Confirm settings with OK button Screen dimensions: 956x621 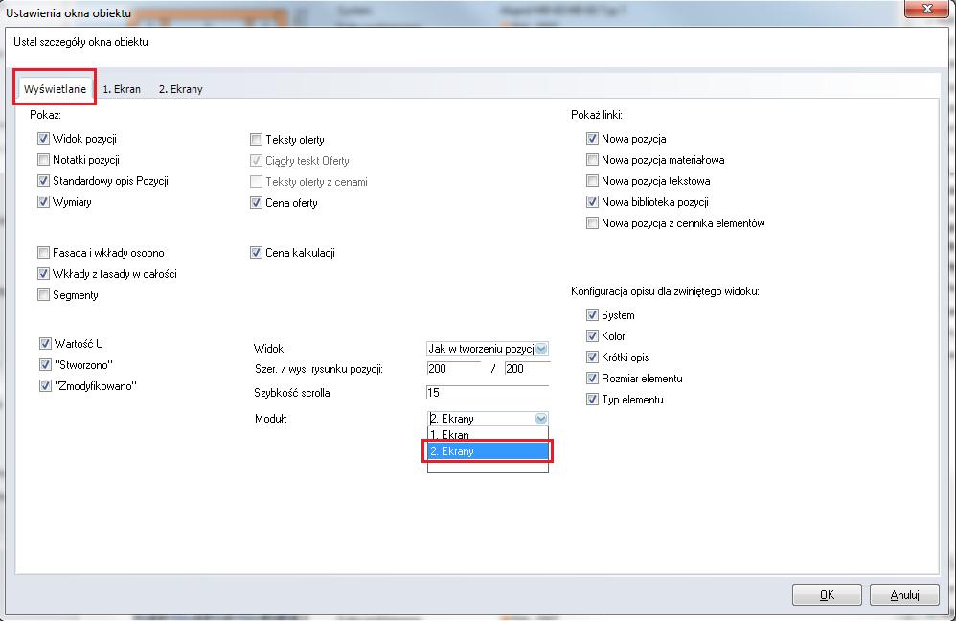click(827, 595)
